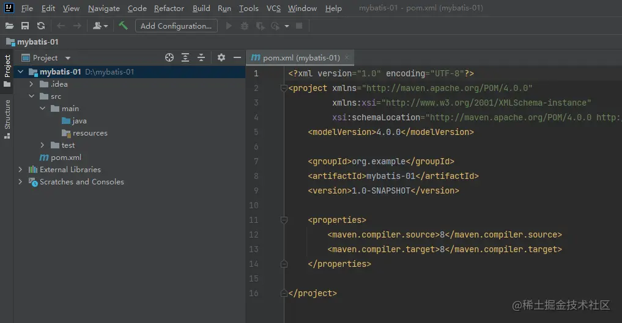This screenshot has height=323, width=622.
Task: Fold the project tag at line 2
Action: (x=284, y=88)
